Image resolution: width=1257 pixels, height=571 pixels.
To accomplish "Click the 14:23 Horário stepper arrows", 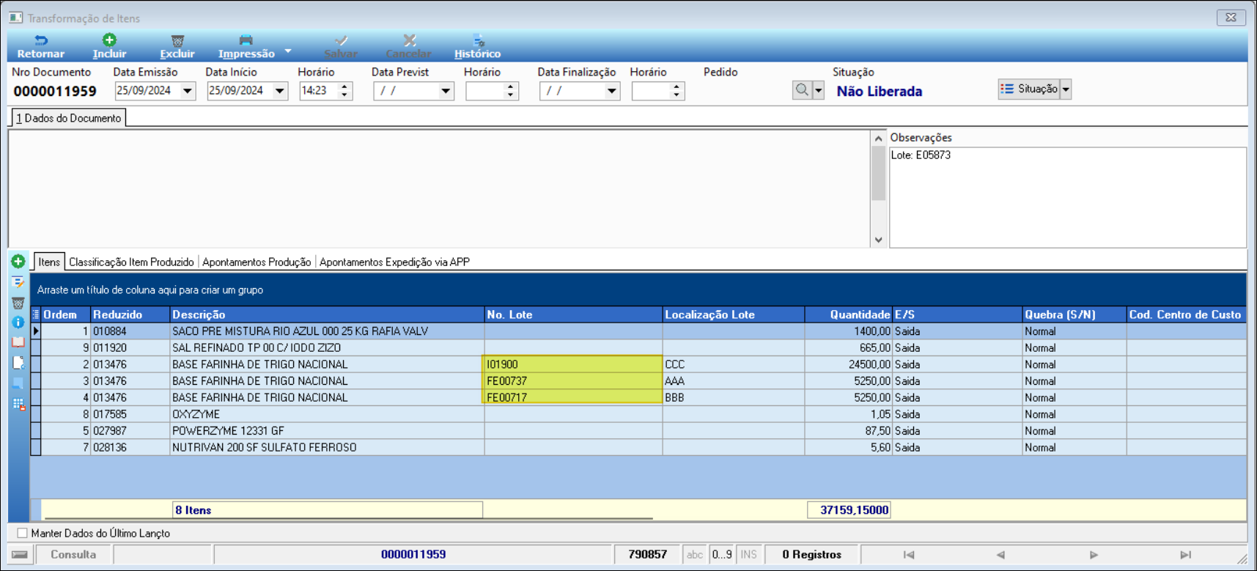I will [344, 91].
